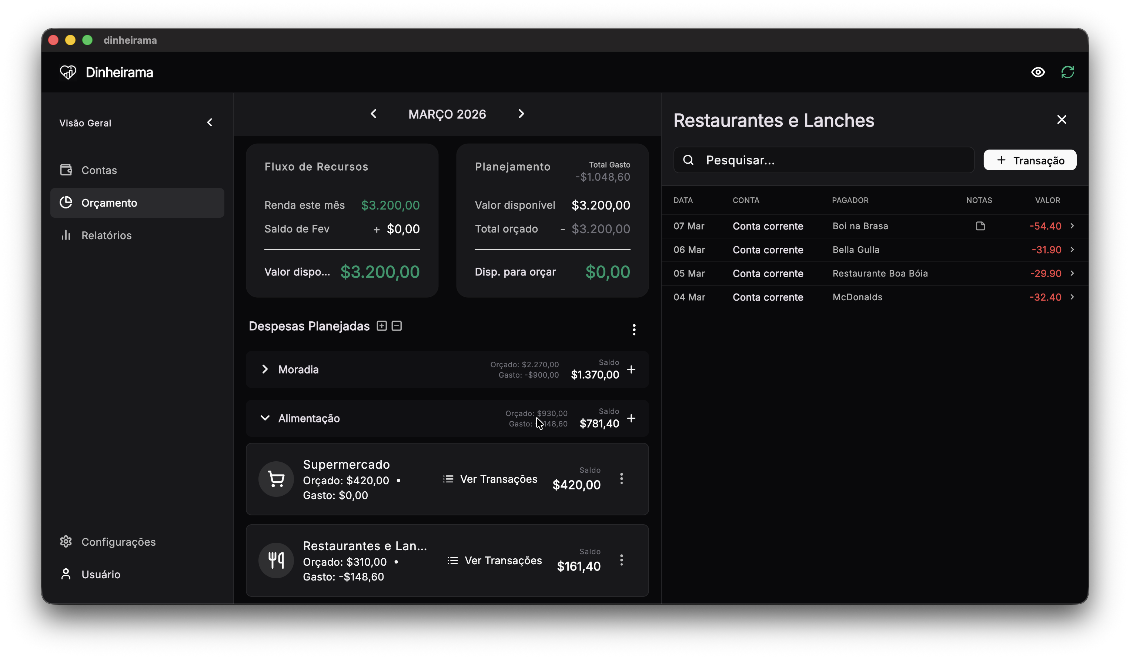The width and height of the screenshot is (1130, 659).
Task: Go to the next month
Action: point(521,114)
